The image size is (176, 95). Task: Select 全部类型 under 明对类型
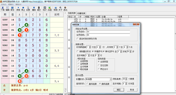click(x=79, y=61)
